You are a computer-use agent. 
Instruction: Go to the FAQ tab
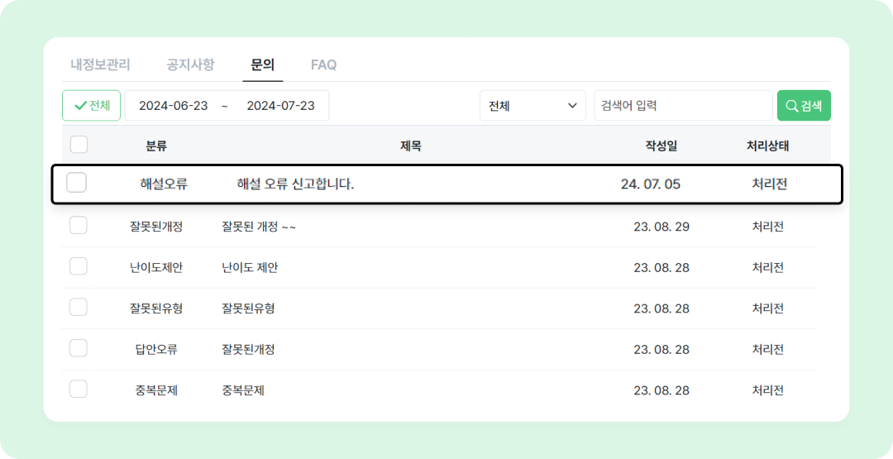tap(323, 65)
